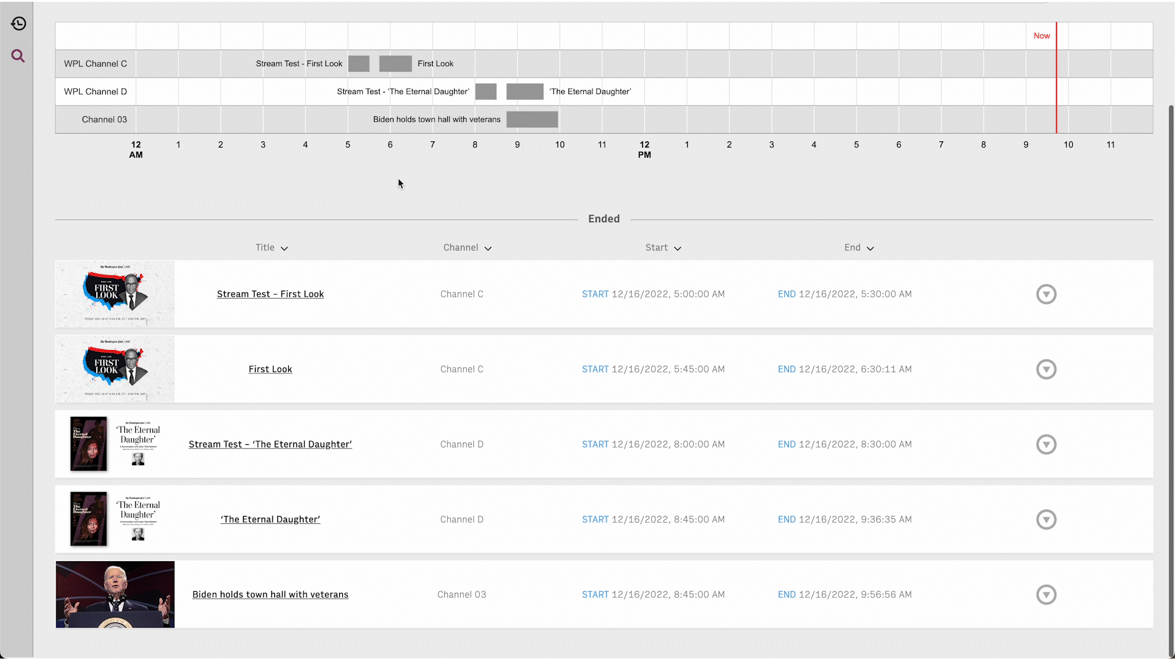The height and width of the screenshot is (661, 1175).
Task: Open the First Look link
Action: pyautogui.click(x=270, y=370)
